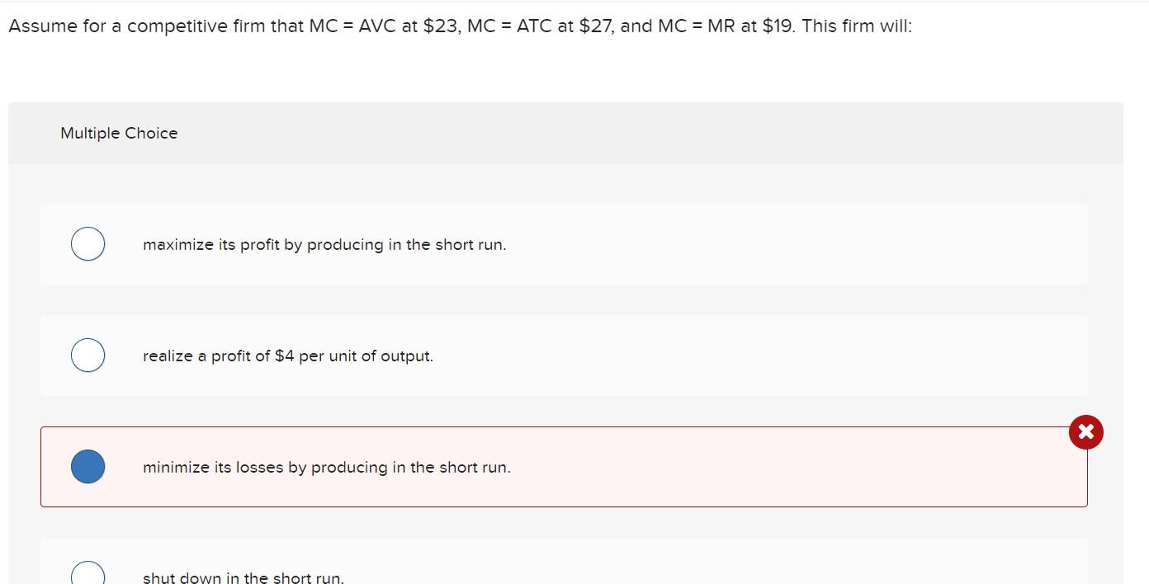Click the "maximize its profit" answer row background
The height and width of the screenshot is (584, 1149).
tap(565, 243)
